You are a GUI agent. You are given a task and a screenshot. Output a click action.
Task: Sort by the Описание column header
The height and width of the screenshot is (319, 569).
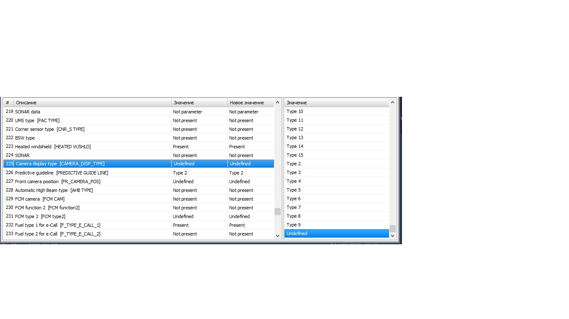92,103
